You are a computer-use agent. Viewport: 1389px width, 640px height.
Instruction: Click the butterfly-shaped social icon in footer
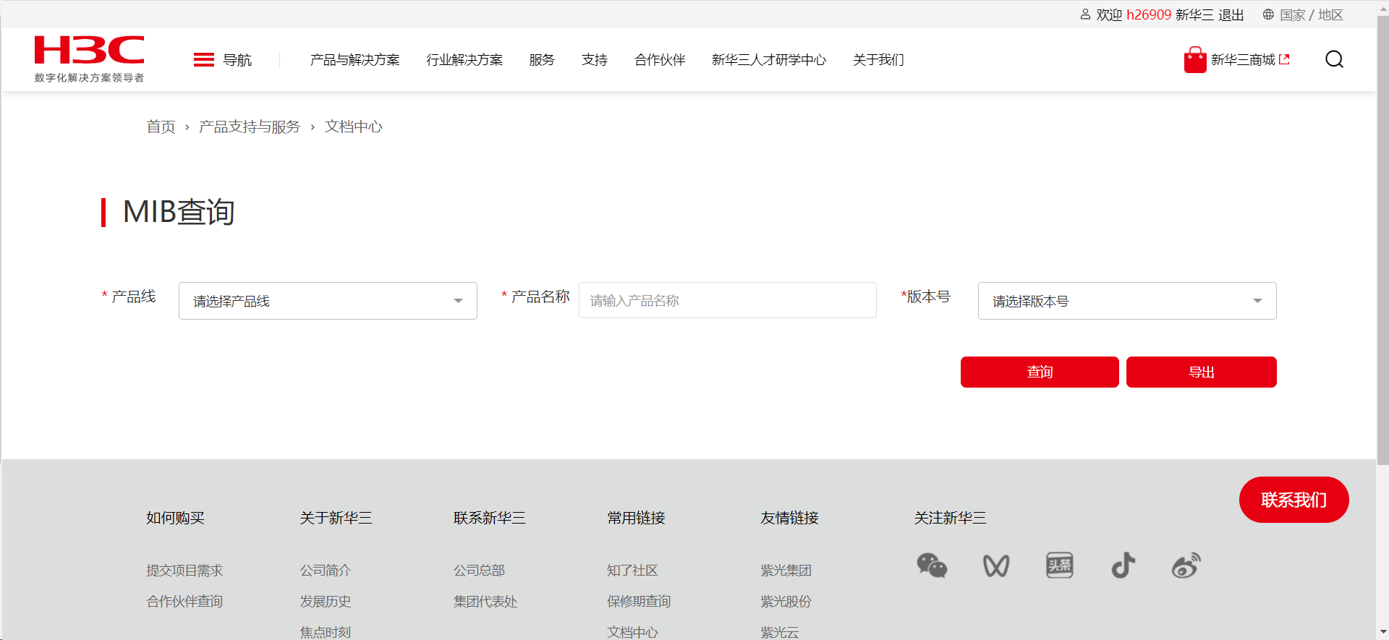[996, 566]
